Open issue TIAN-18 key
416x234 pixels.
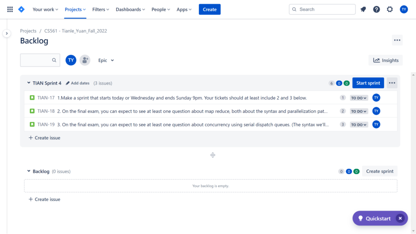click(46, 111)
